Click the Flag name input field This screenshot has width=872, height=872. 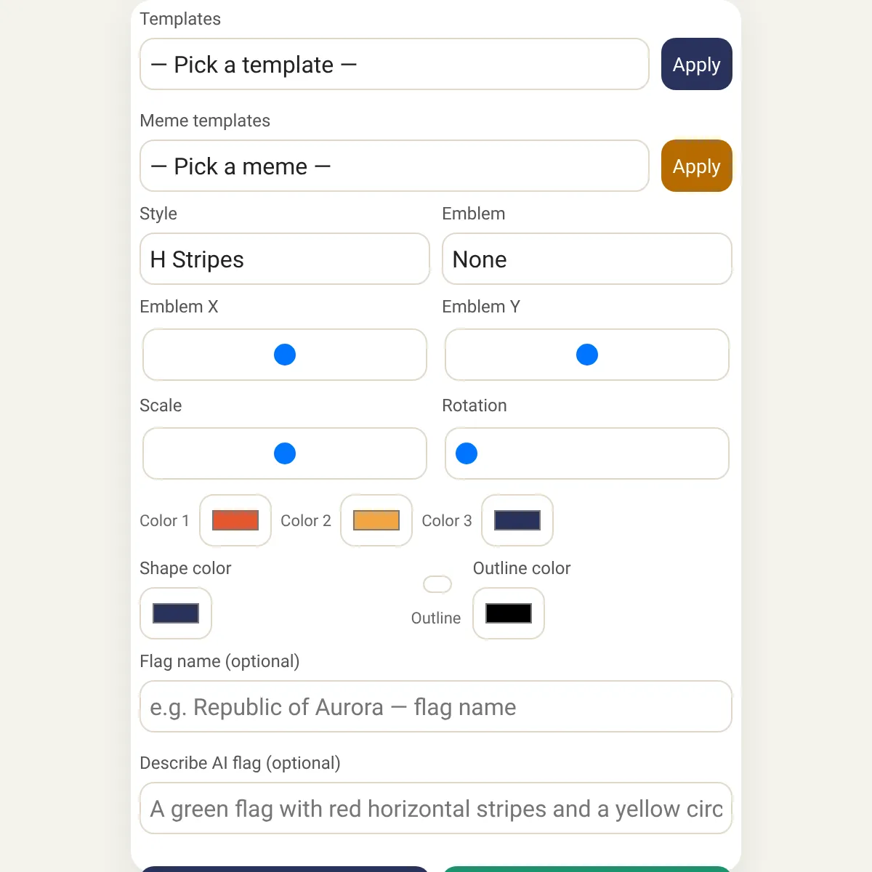(x=436, y=706)
